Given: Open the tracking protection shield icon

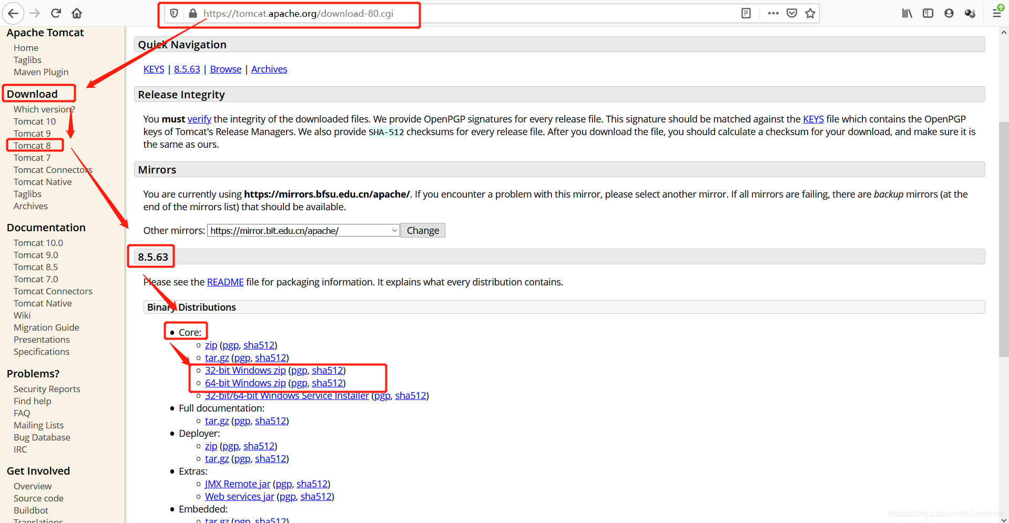Looking at the screenshot, I should point(174,13).
